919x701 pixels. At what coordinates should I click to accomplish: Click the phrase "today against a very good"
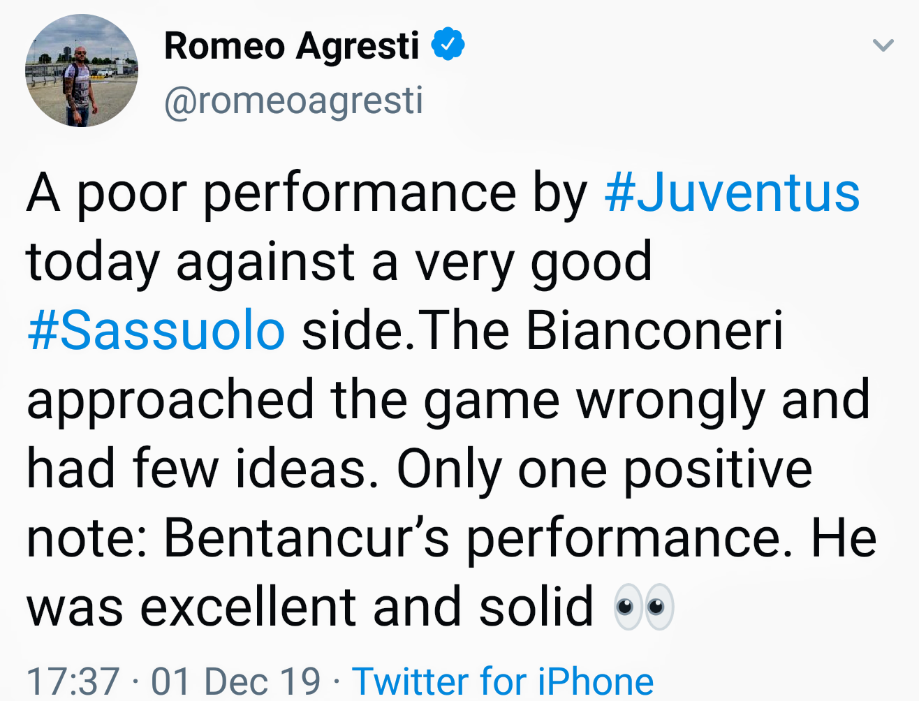339,262
